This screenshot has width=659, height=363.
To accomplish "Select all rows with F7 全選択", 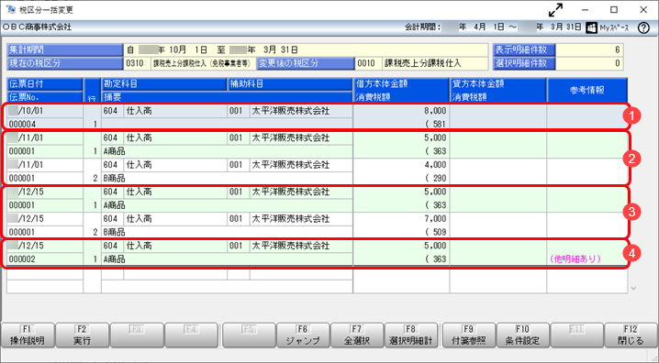I will coord(357,335).
